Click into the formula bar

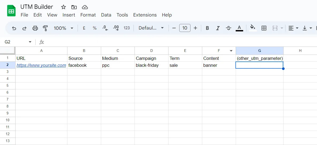[x=180, y=42]
